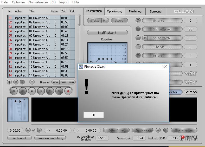Switch to the Mastering tab

pos(135,11)
